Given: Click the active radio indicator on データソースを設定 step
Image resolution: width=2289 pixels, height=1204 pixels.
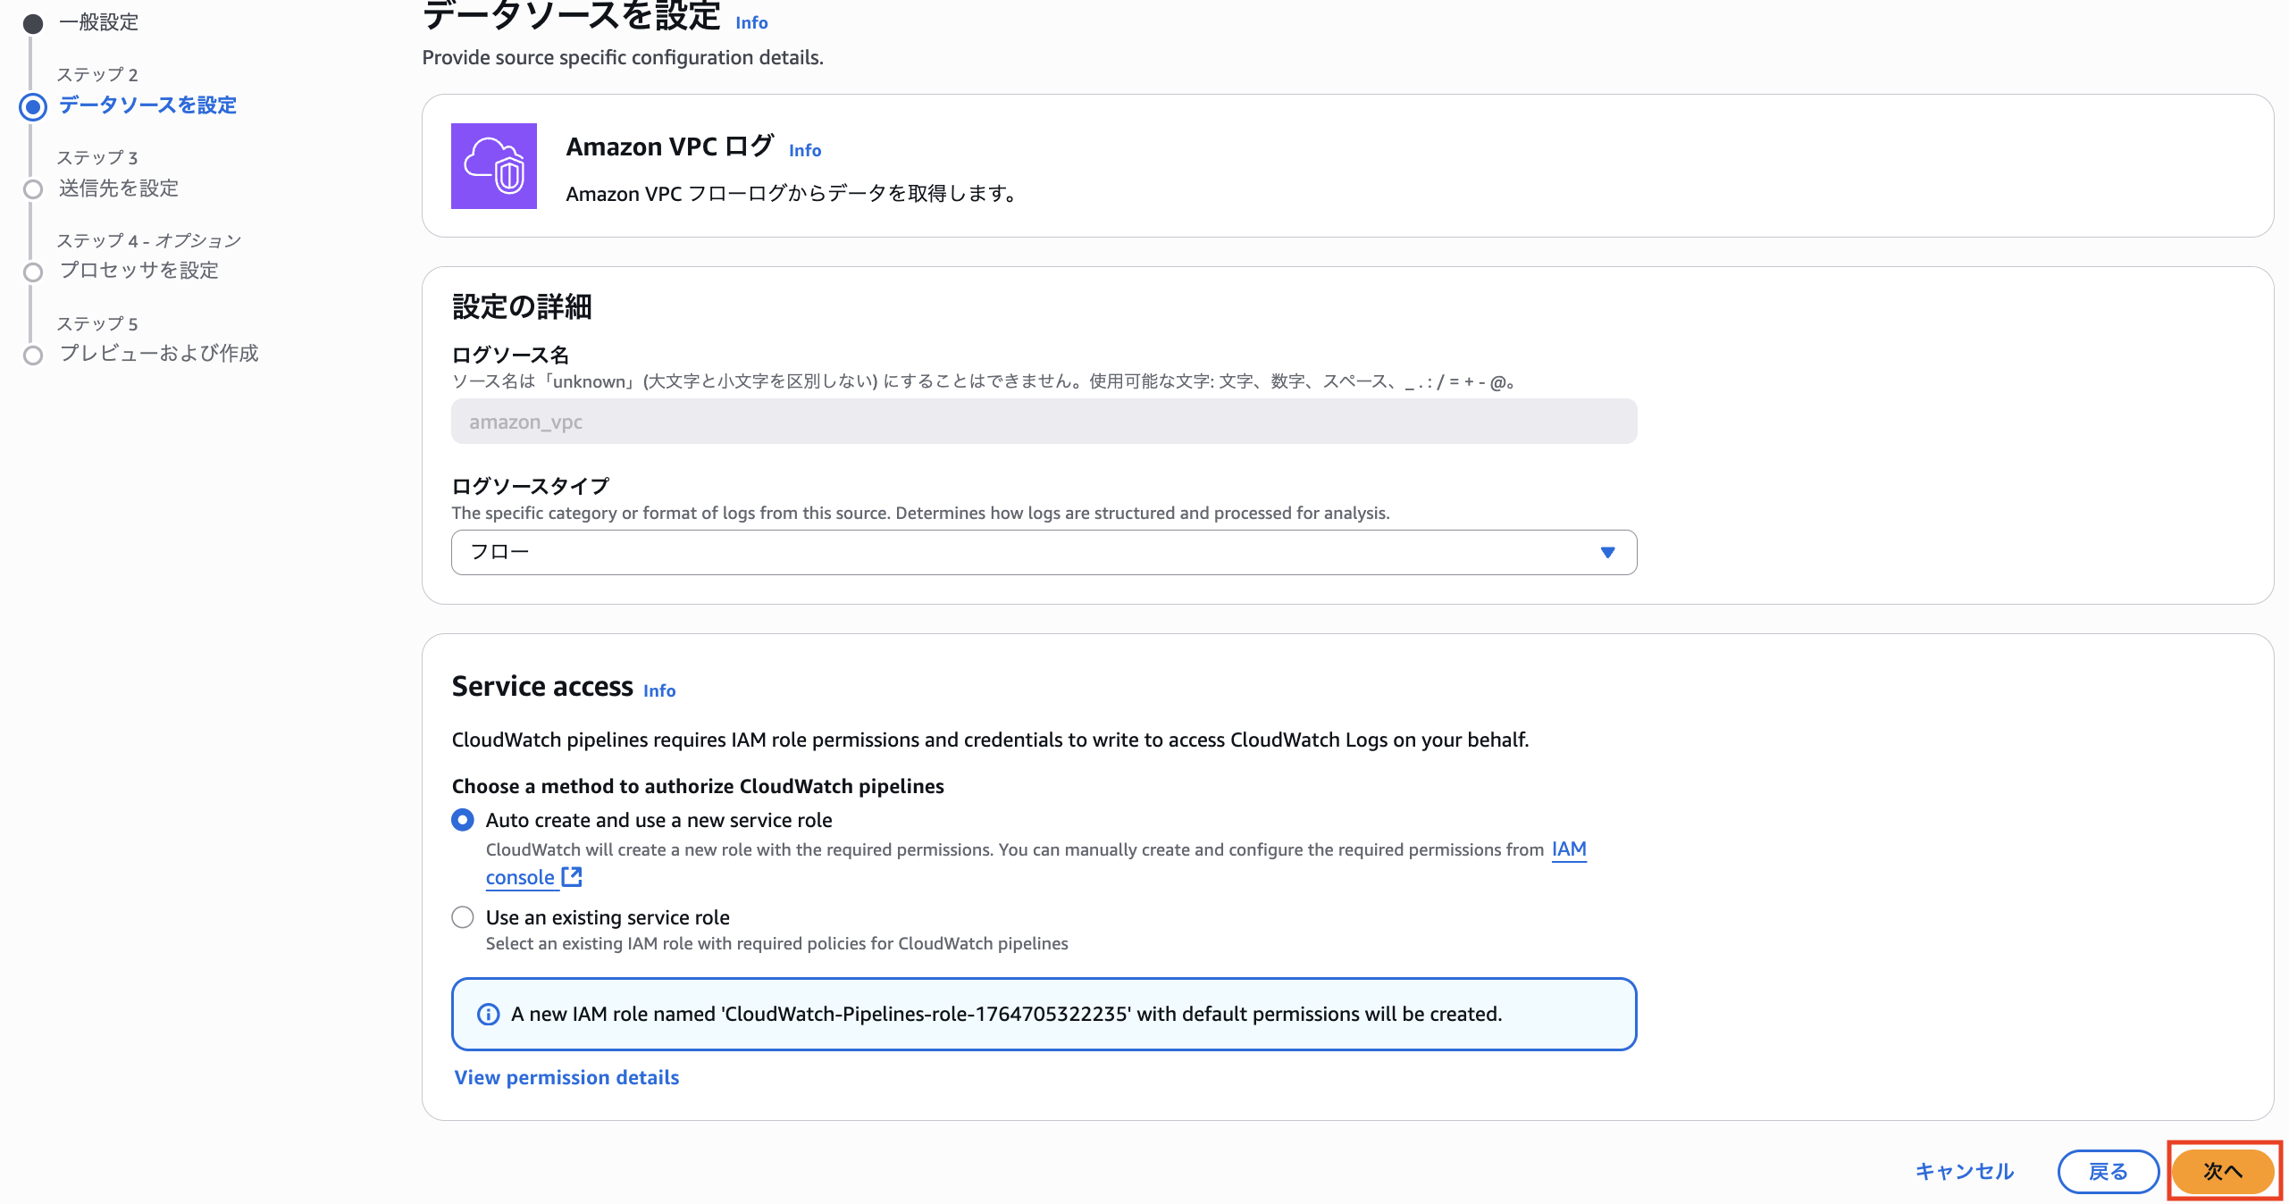Looking at the screenshot, I should pos(33,108).
